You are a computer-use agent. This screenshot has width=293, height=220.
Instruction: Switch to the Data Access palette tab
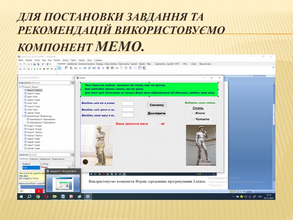pos(124,64)
